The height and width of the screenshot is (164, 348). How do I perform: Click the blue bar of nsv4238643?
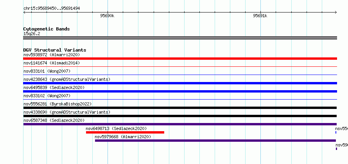tap(180, 83)
